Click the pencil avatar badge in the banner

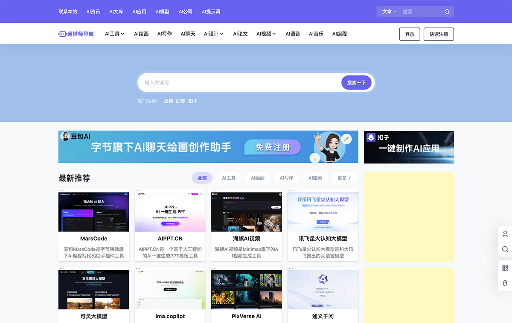click(x=346, y=138)
